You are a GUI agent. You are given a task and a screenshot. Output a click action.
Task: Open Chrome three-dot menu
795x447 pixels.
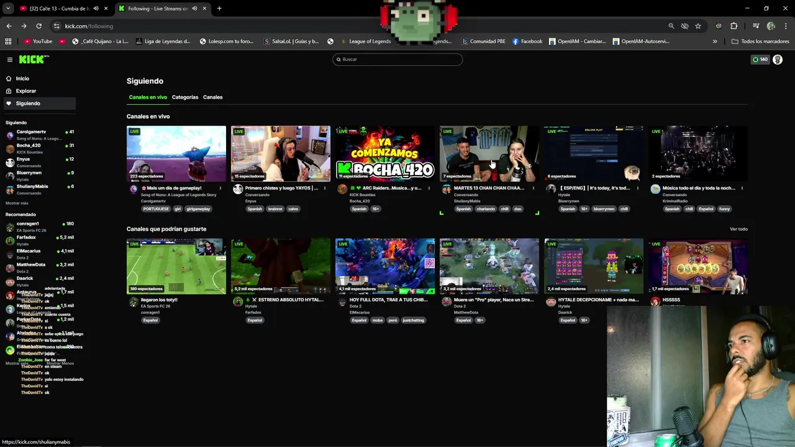[x=786, y=26]
